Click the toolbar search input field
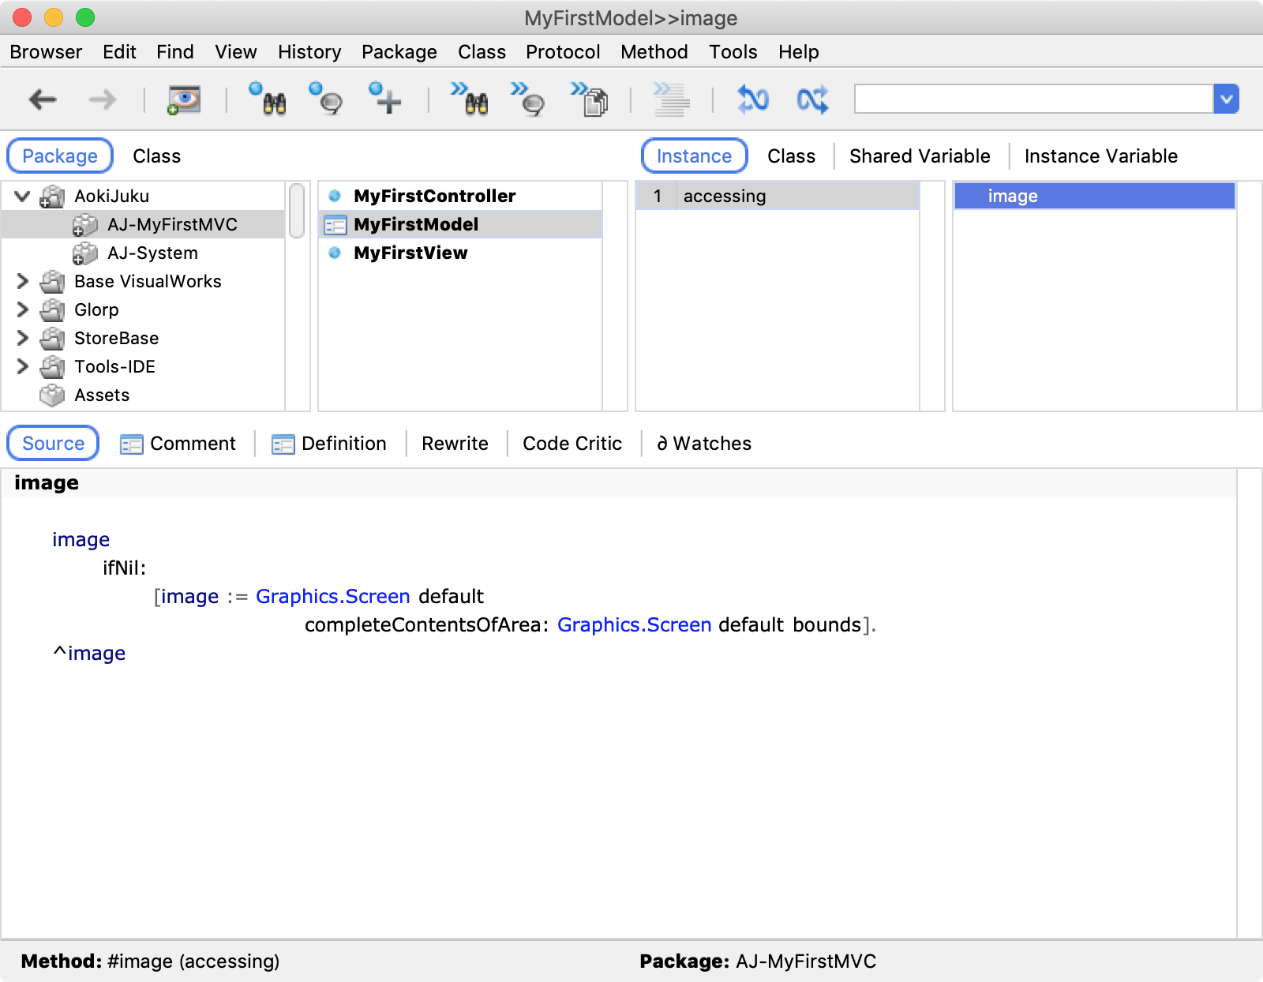Image resolution: width=1263 pixels, height=982 pixels. [x=1033, y=99]
